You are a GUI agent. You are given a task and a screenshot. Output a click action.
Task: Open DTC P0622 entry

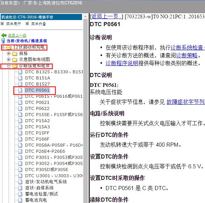(x=37, y=109)
